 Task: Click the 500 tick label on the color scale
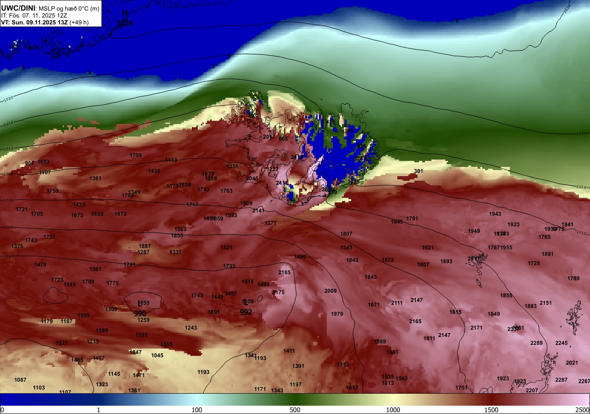295,410
